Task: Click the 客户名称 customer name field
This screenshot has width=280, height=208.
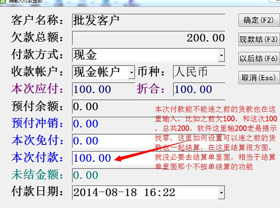Action: point(148,20)
